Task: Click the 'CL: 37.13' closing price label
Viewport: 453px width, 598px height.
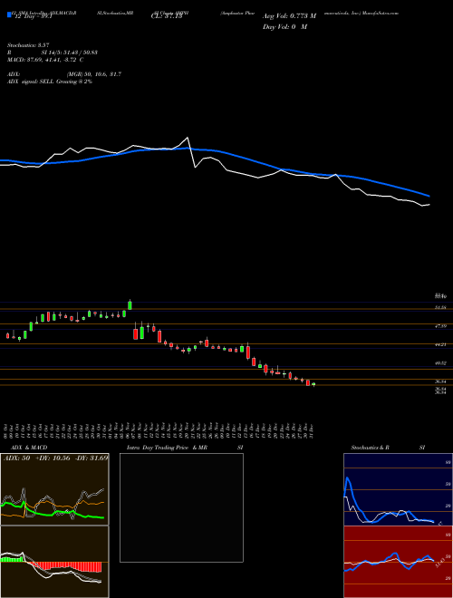Action: point(167,16)
